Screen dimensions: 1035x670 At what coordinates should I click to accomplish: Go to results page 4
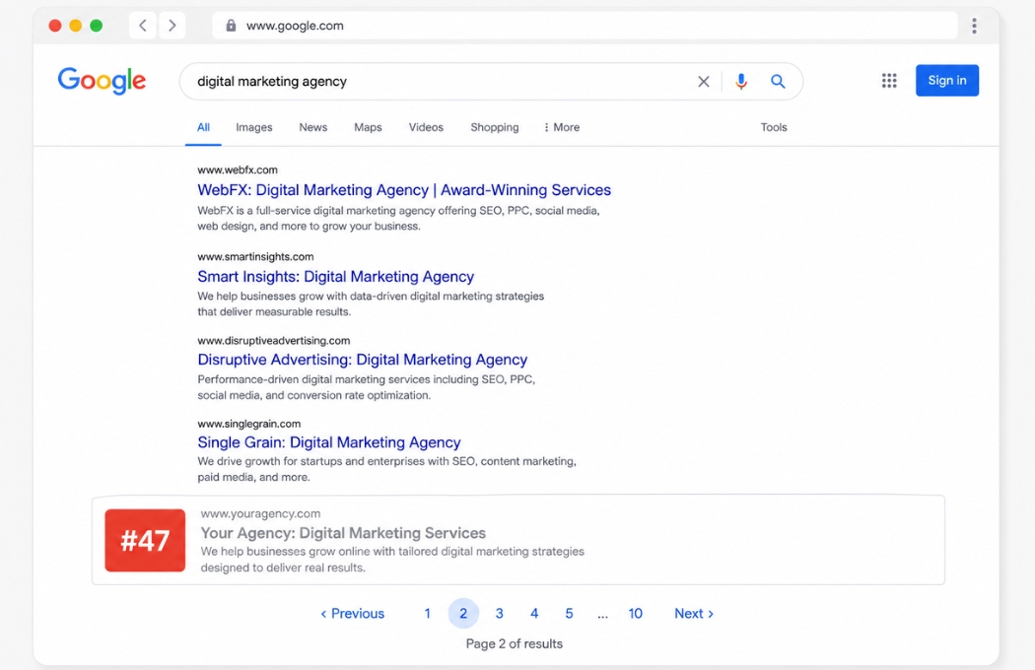(x=534, y=613)
